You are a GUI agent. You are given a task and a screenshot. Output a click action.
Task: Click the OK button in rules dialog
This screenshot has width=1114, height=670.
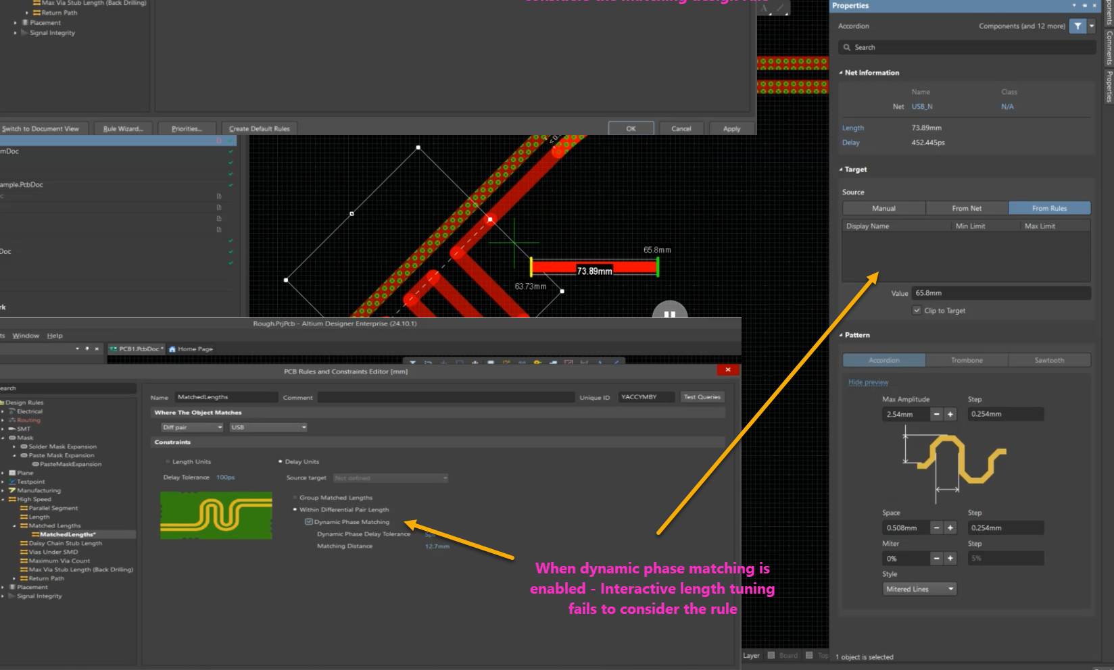click(631, 128)
